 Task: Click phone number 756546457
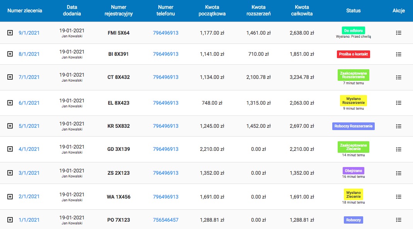[166, 220]
